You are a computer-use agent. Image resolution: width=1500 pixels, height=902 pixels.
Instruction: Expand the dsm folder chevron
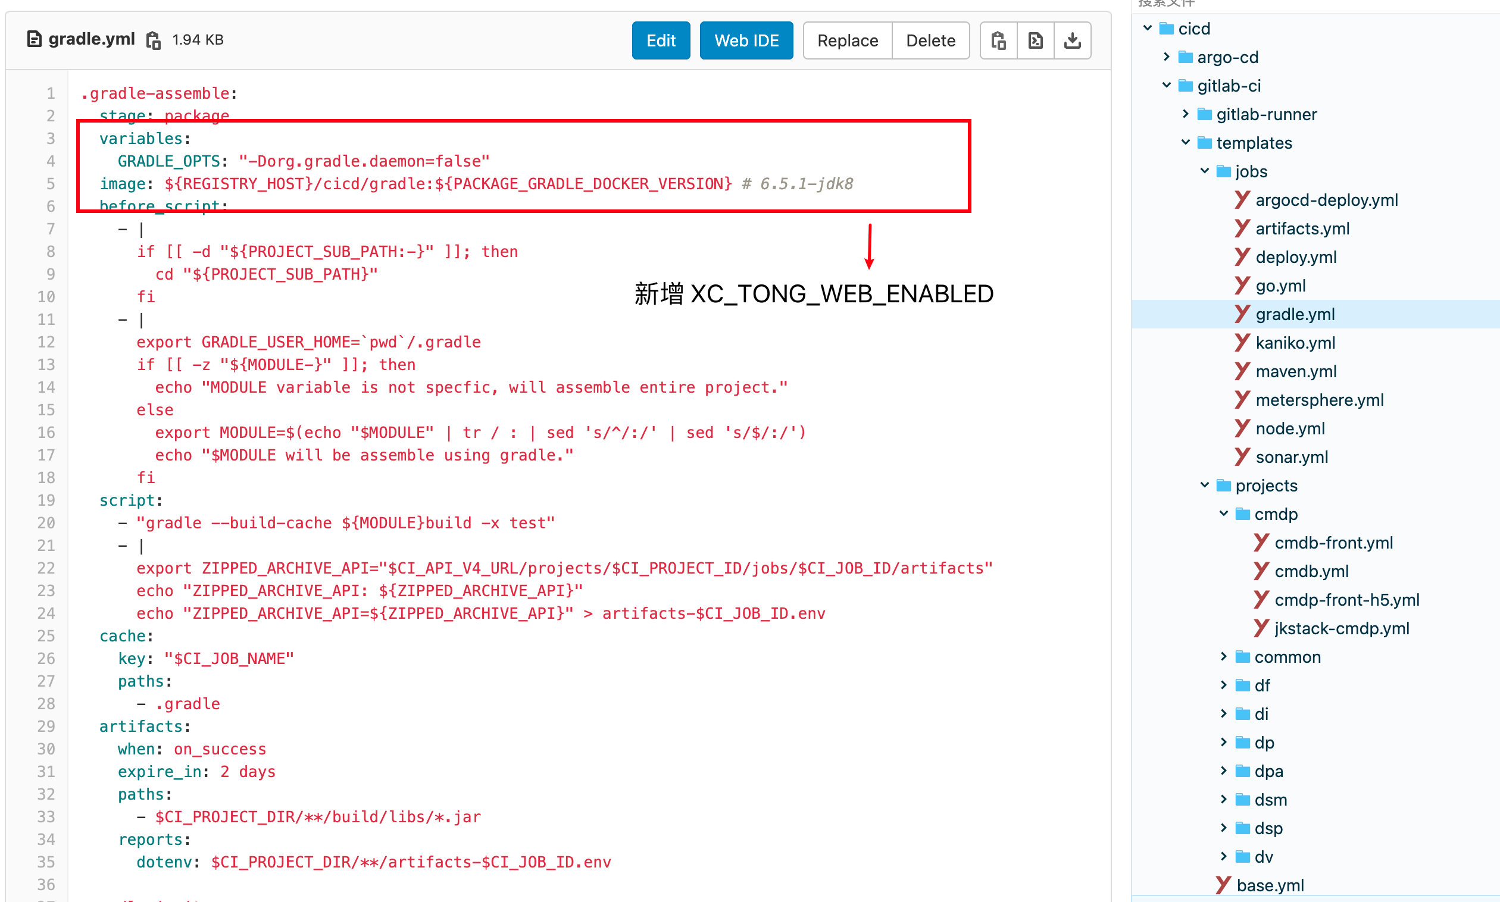[x=1223, y=799]
